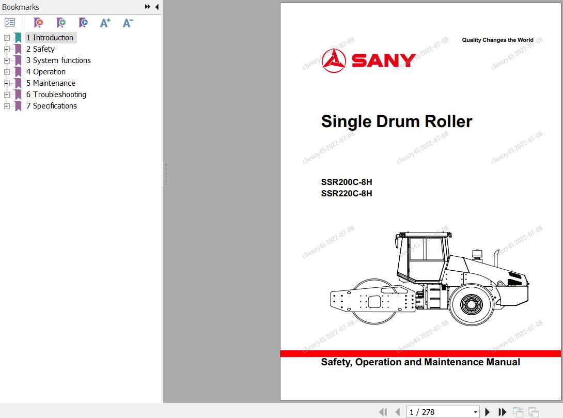
Task: Click the Single Drum Roller title text
Action: pos(396,121)
